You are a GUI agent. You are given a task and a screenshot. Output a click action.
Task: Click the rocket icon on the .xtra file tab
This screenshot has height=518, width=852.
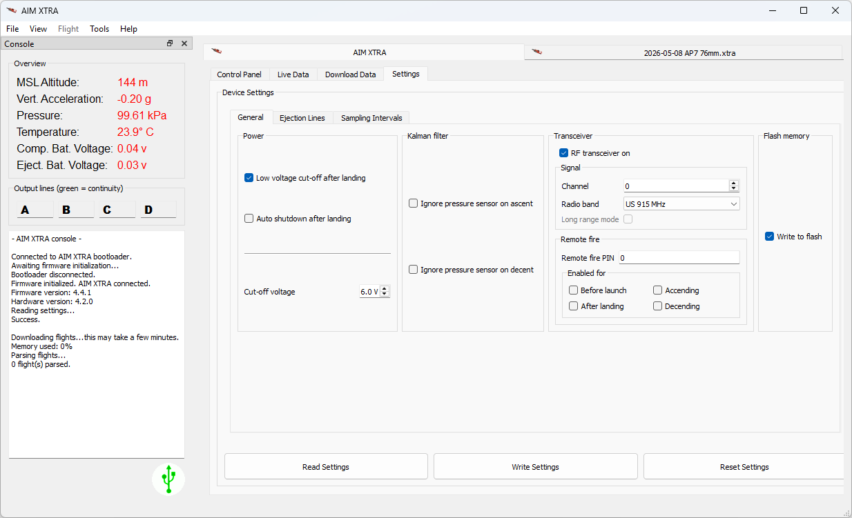536,52
